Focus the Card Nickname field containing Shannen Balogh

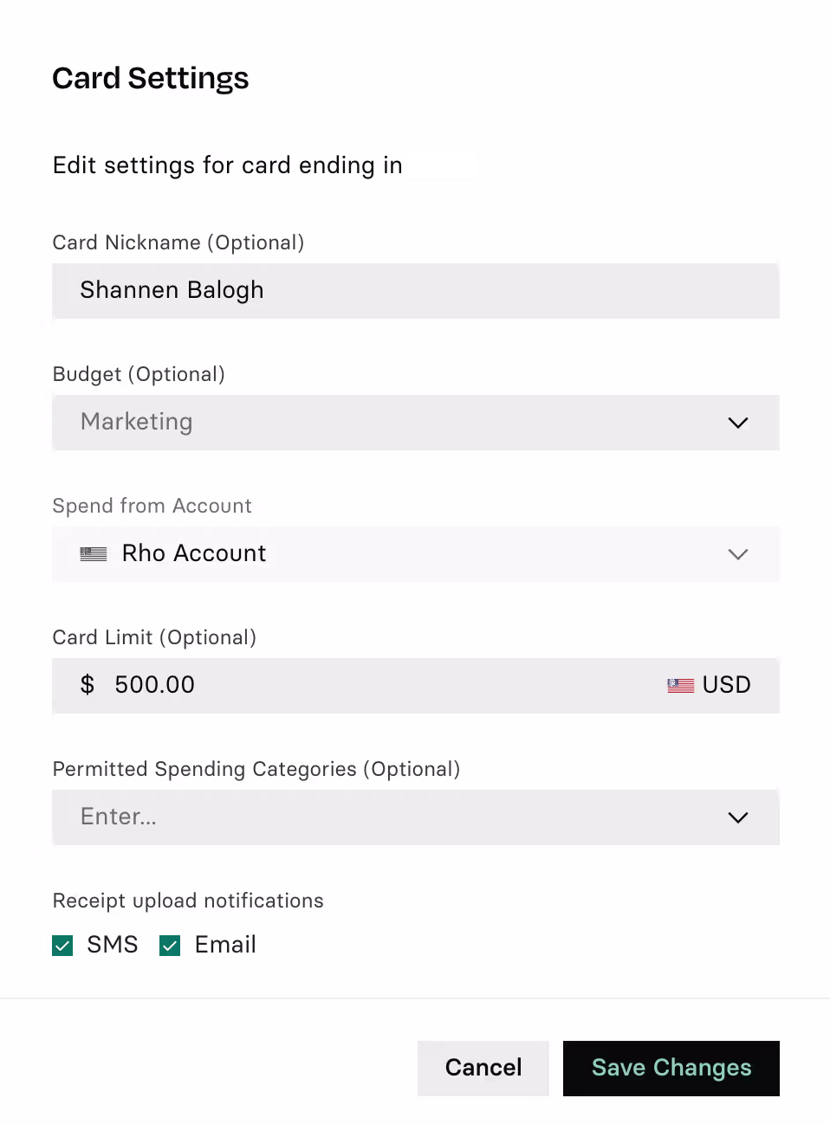pyautogui.click(x=416, y=291)
